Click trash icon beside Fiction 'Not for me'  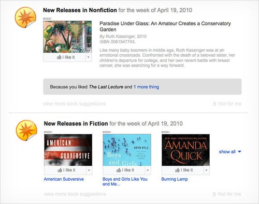[214, 194]
